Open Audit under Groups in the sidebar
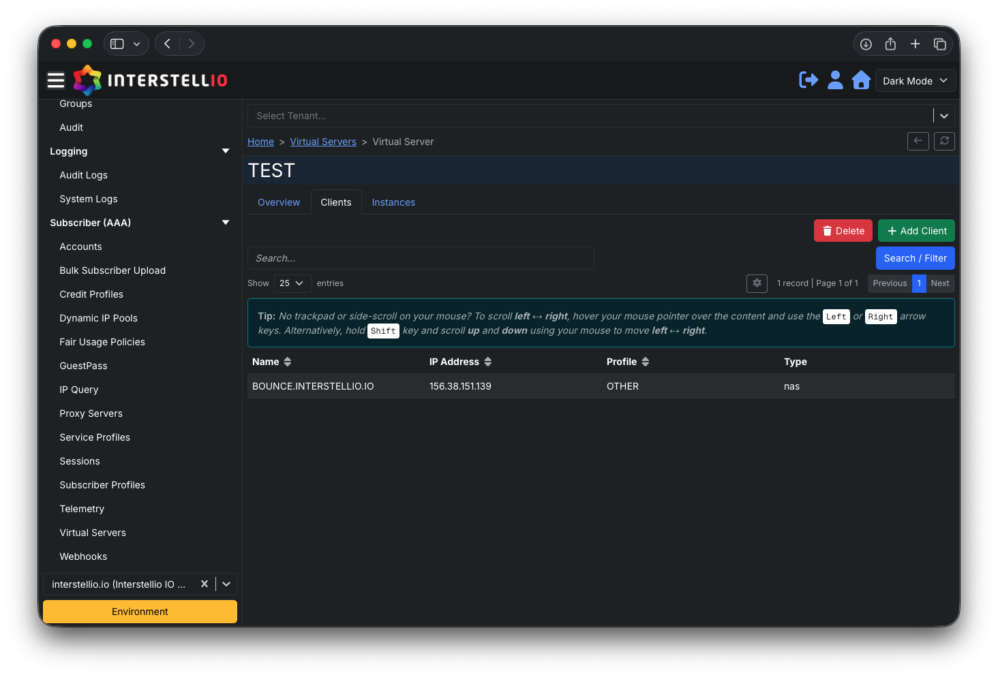This screenshot has height=677, width=998. click(71, 127)
